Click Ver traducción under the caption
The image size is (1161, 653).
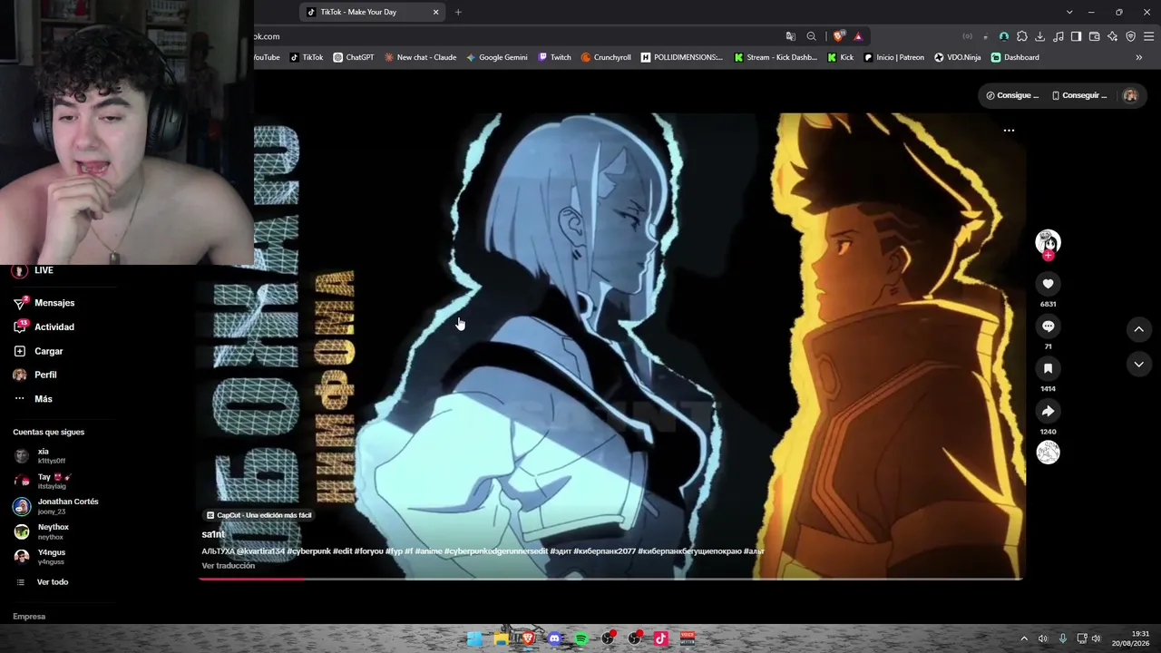(229, 566)
